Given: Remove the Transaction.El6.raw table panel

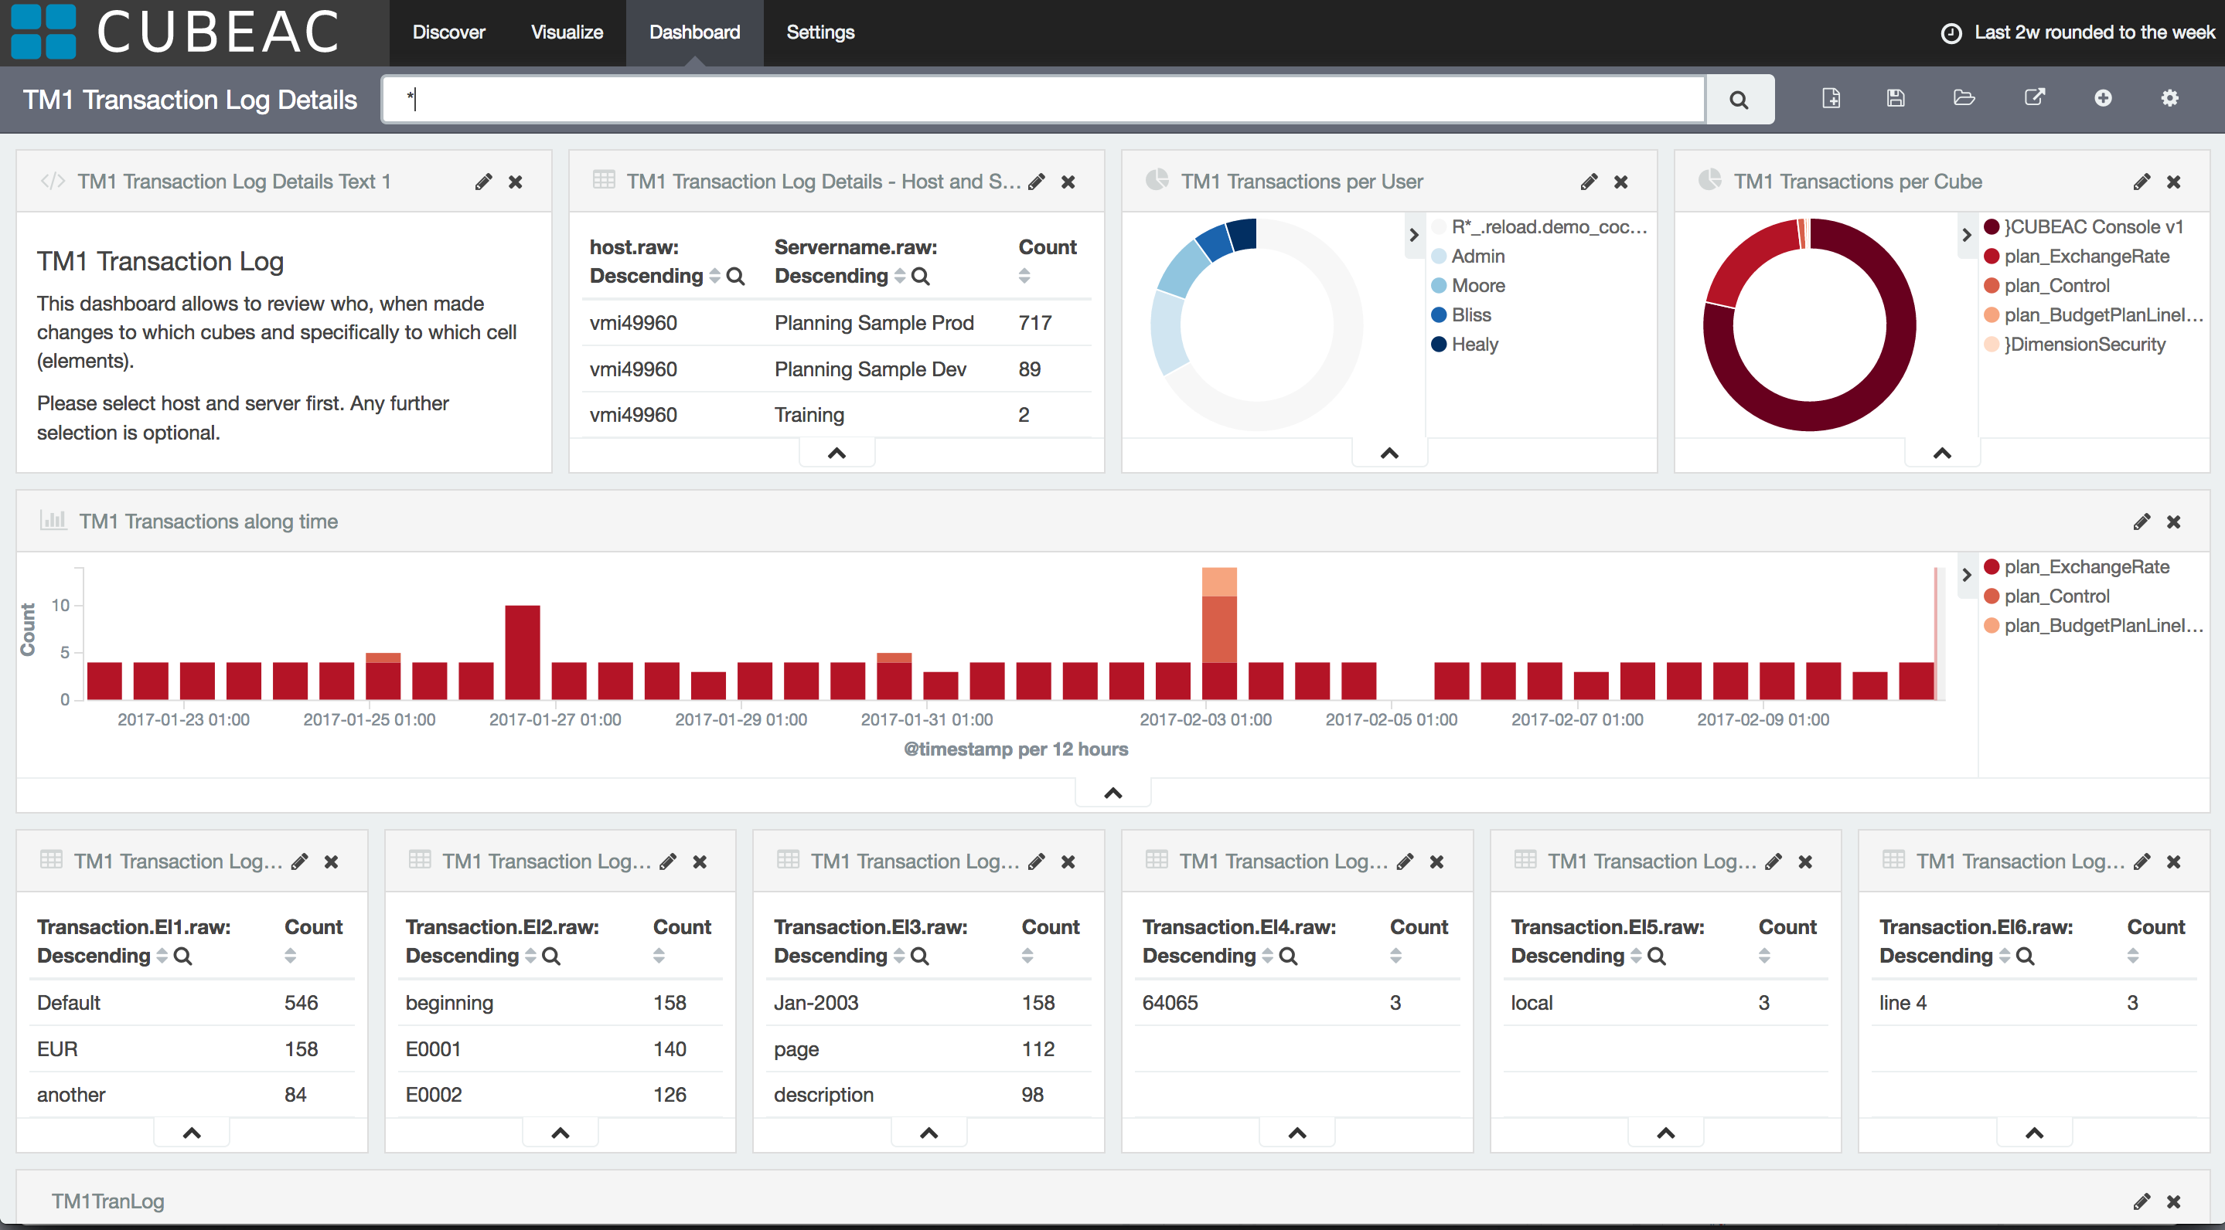Looking at the screenshot, I should [2174, 862].
